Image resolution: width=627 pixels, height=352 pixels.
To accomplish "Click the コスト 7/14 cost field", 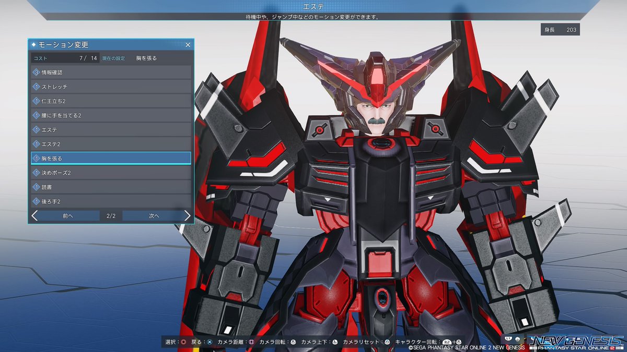I will point(65,58).
